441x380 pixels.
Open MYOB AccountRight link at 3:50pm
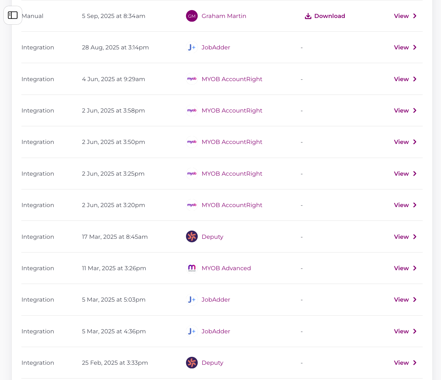coord(232,142)
